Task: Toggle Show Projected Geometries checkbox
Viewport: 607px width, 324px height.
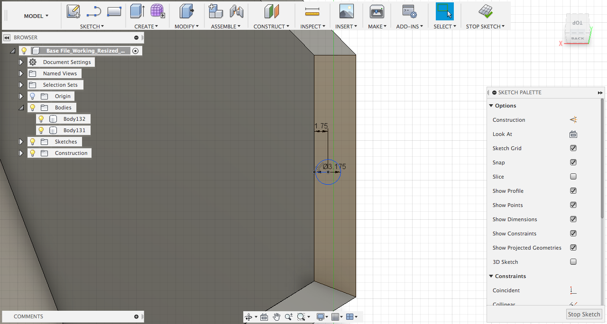Action: click(573, 248)
